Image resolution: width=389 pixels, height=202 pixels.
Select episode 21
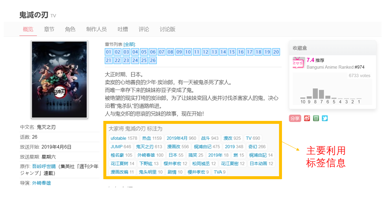pyautogui.click(x=109, y=60)
